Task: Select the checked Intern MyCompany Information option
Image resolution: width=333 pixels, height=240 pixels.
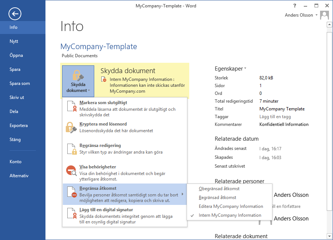Action: [230, 215]
